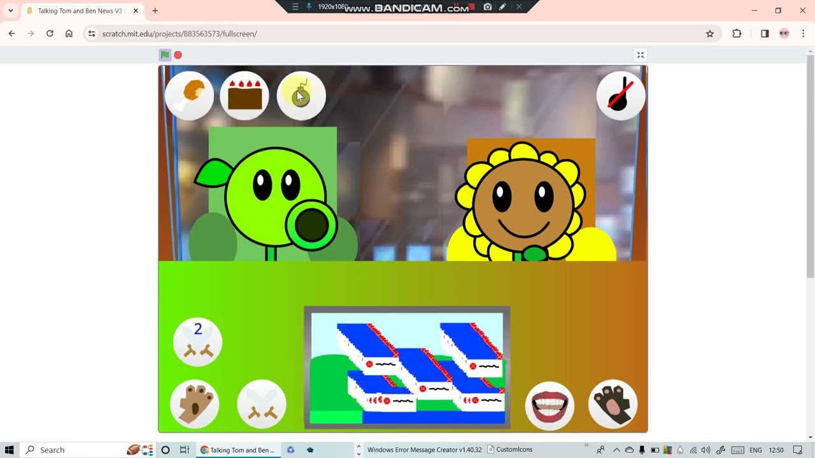The image size is (815, 458).
Task: Click the dark paw icon
Action: pos(613,404)
